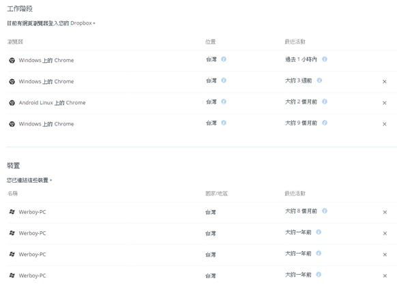Open info icon next to 大約 9 個月前
This screenshot has width=397, height=285.
[325, 123]
